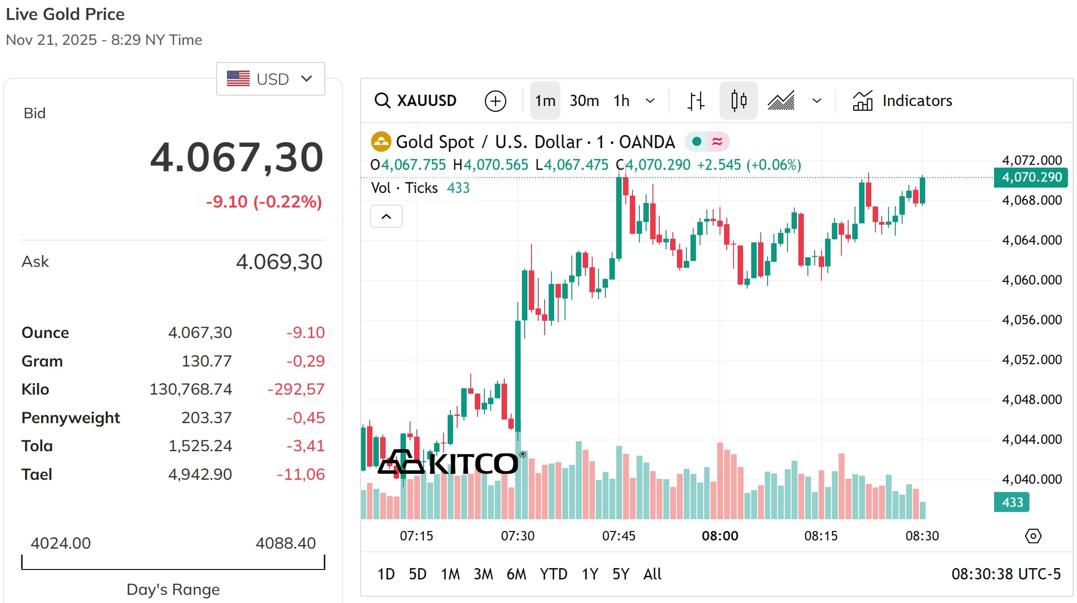
Task: Switch to the bars chart style icon
Action: click(695, 101)
